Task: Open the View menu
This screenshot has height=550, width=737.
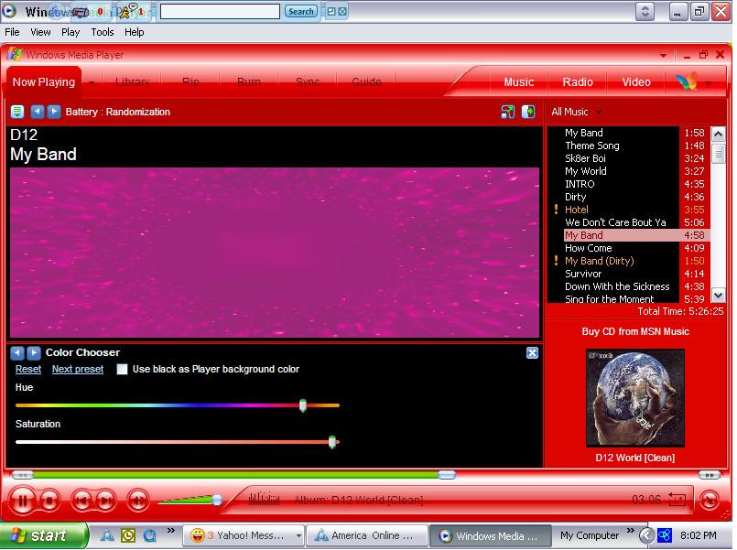Action: (40, 32)
